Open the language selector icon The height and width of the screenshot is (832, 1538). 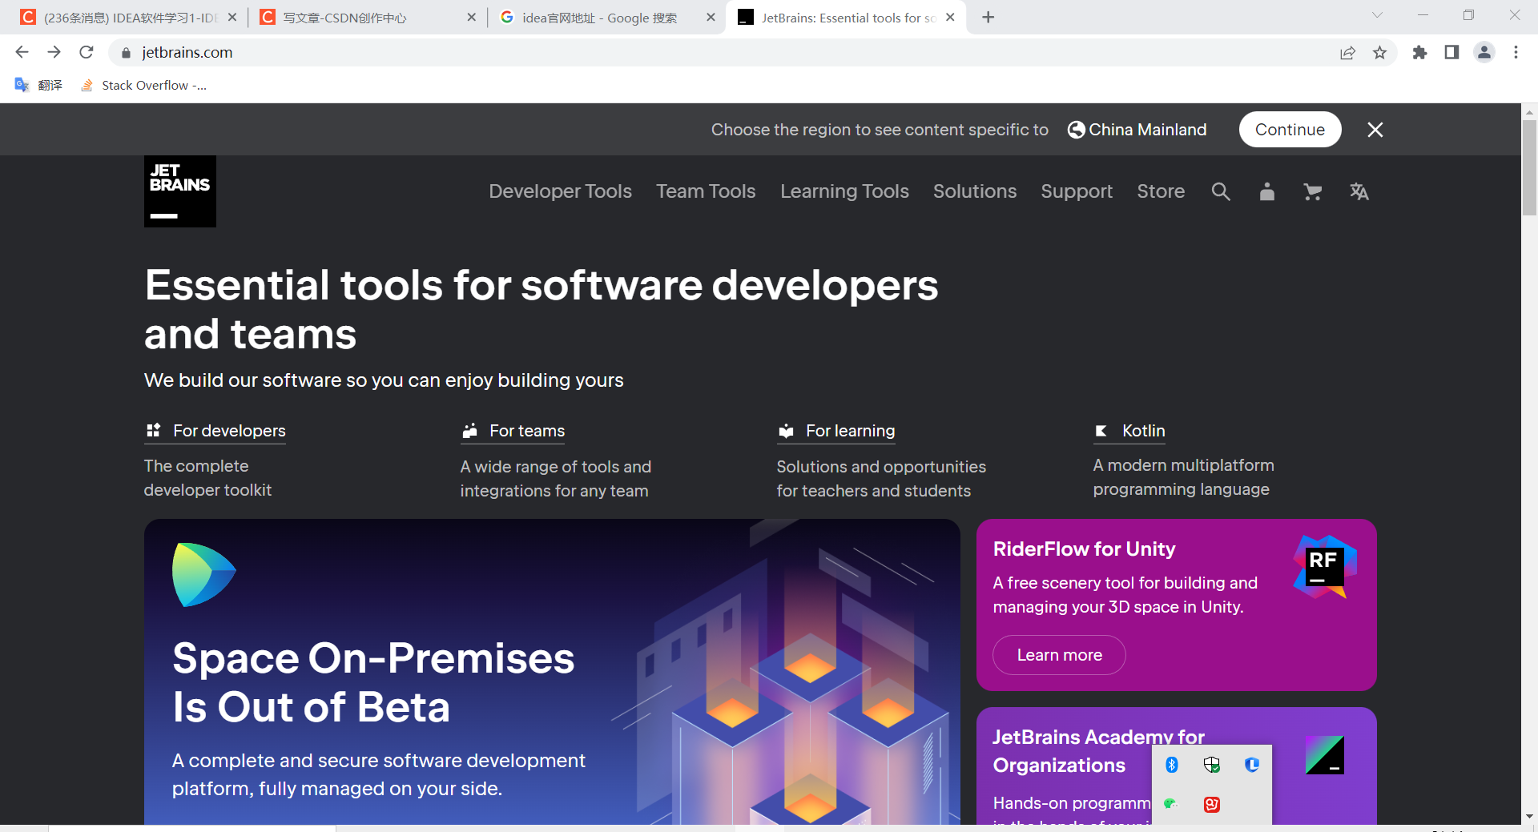click(1359, 191)
